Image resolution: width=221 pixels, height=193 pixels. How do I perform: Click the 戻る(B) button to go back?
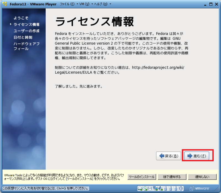(169, 156)
